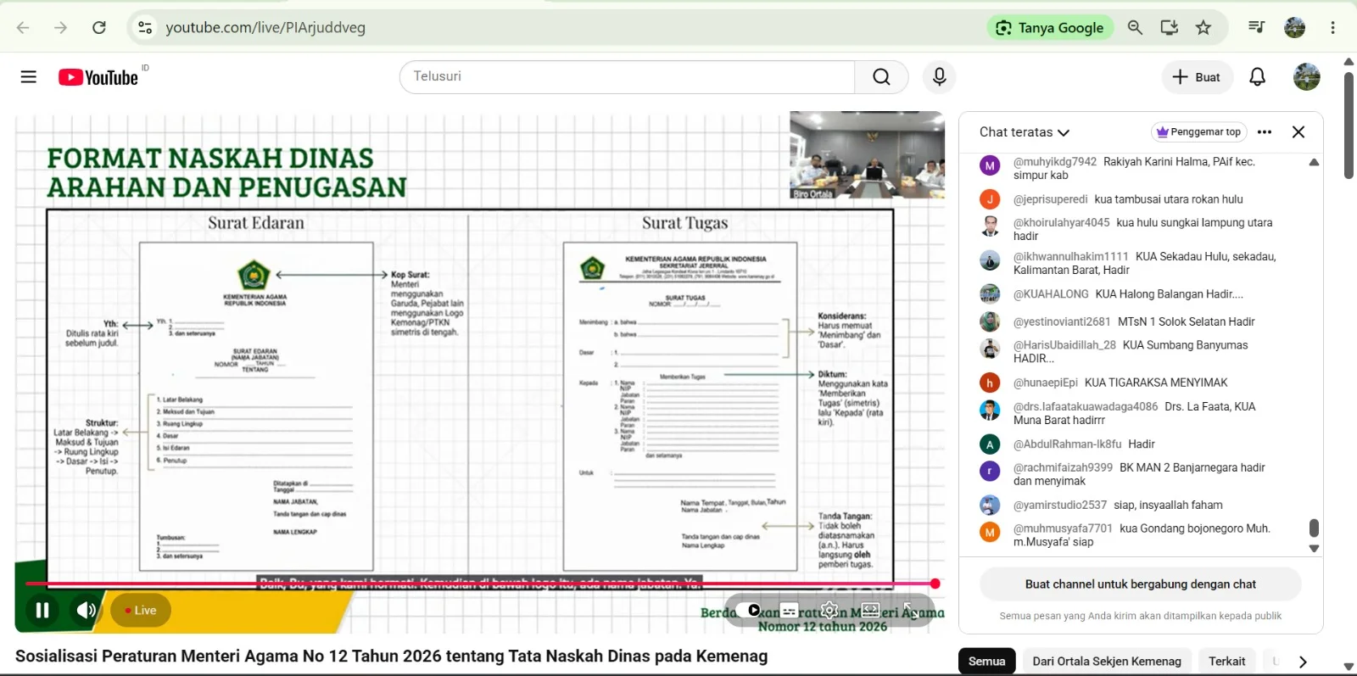Click Tanya Google button
Image resolution: width=1357 pixels, height=676 pixels.
coord(1050,28)
